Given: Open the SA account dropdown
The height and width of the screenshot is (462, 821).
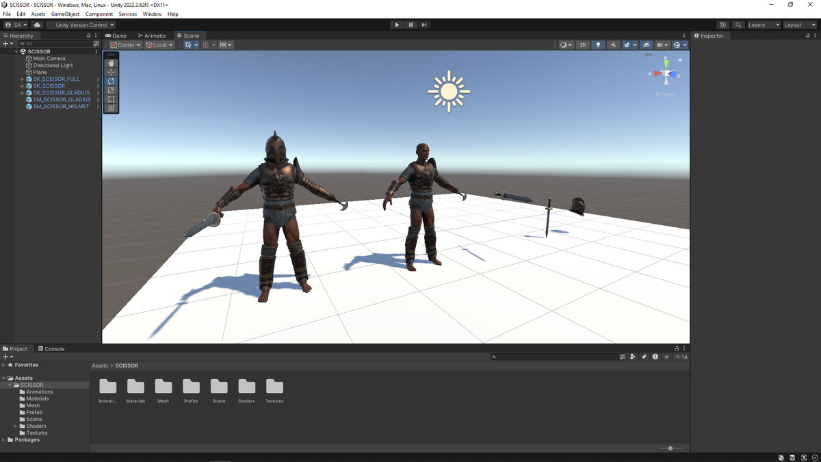Looking at the screenshot, I should tap(16, 25).
